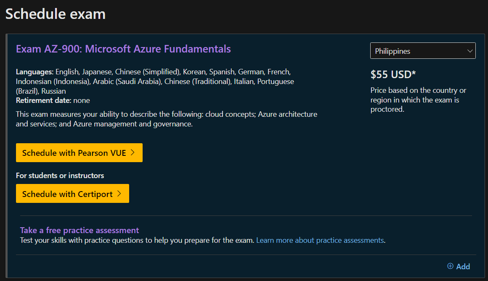488x281 pixels.
Task: Click the Schedule exam heading
Action: [x=56, y=14]
